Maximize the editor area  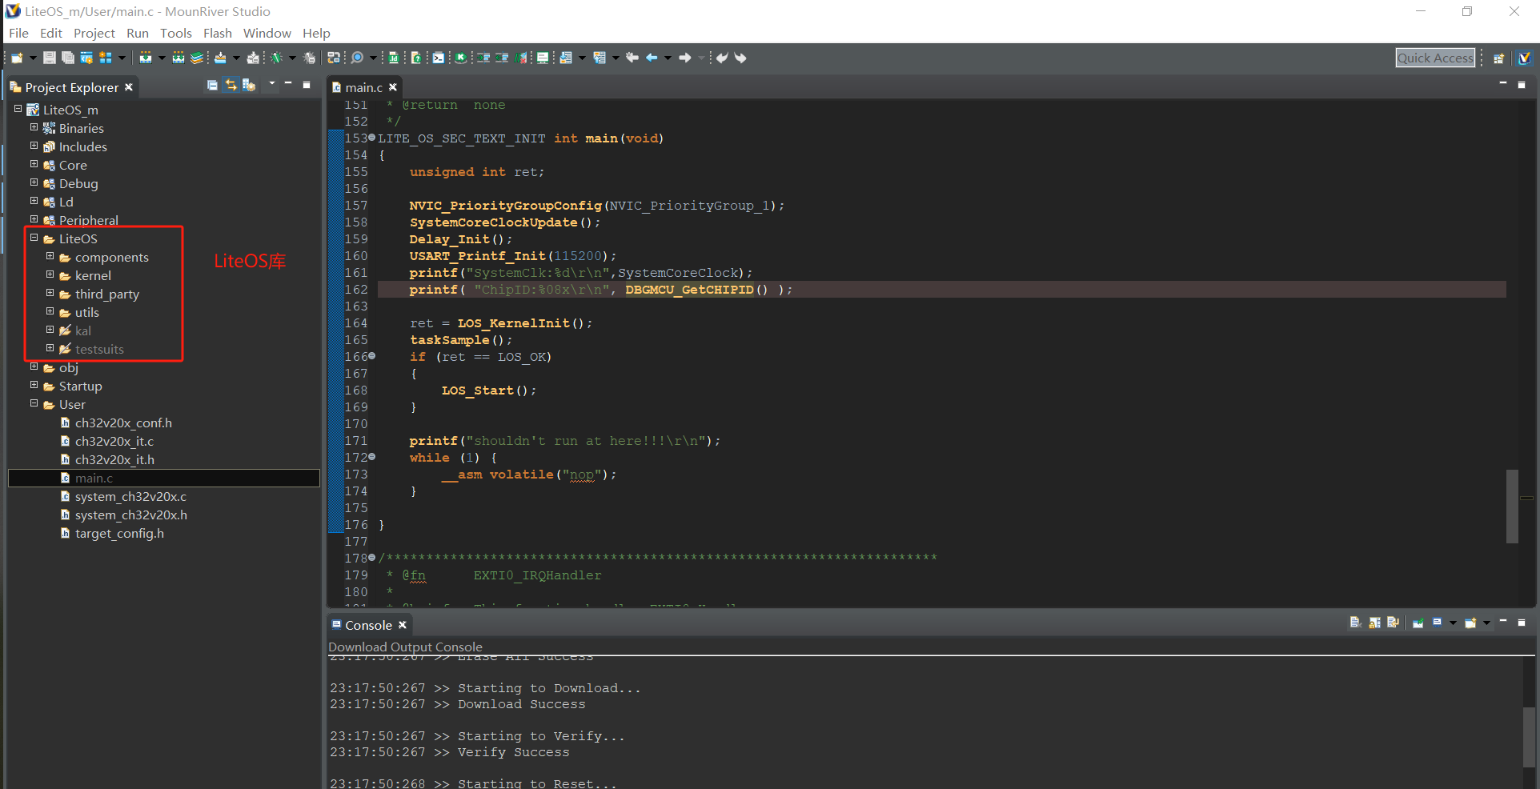pos(1522,84)
